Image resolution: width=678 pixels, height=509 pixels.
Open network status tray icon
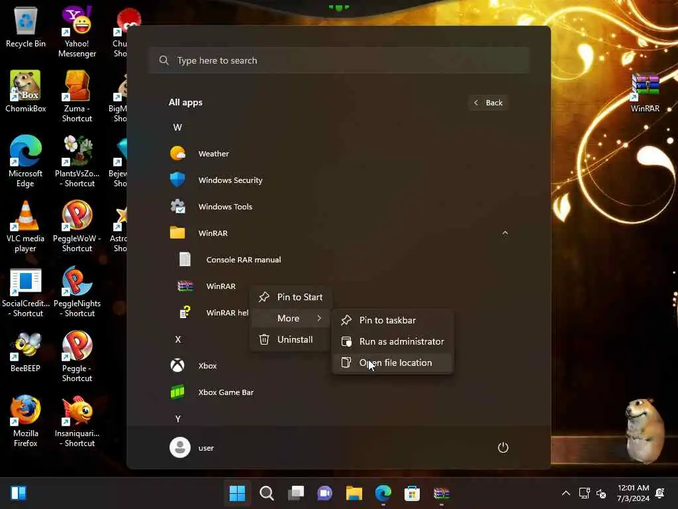pos(584,493)
